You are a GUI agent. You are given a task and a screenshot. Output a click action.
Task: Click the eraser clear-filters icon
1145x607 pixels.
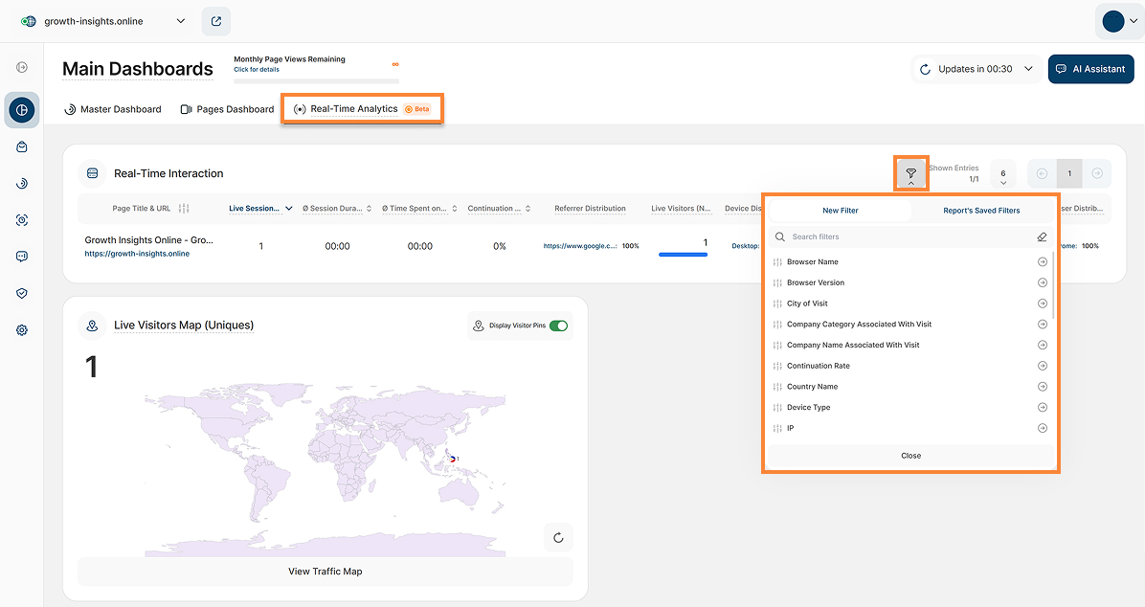[1042, 237]
